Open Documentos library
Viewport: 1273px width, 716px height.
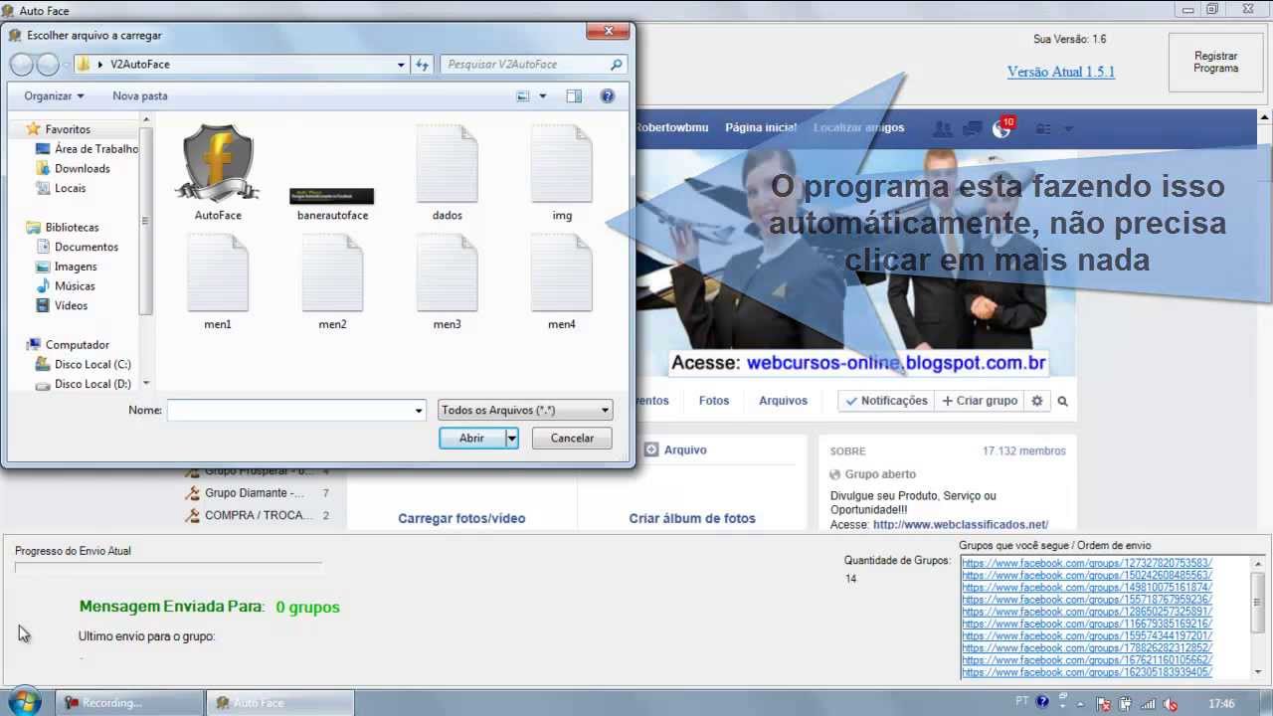tap(87, 247)
